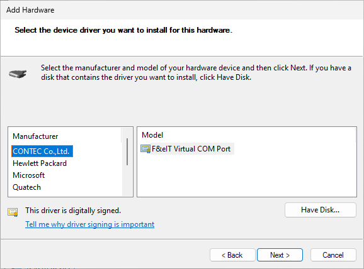Pick Quatech in the Manufacturer list
364x269 pixels.
[26, 187]
